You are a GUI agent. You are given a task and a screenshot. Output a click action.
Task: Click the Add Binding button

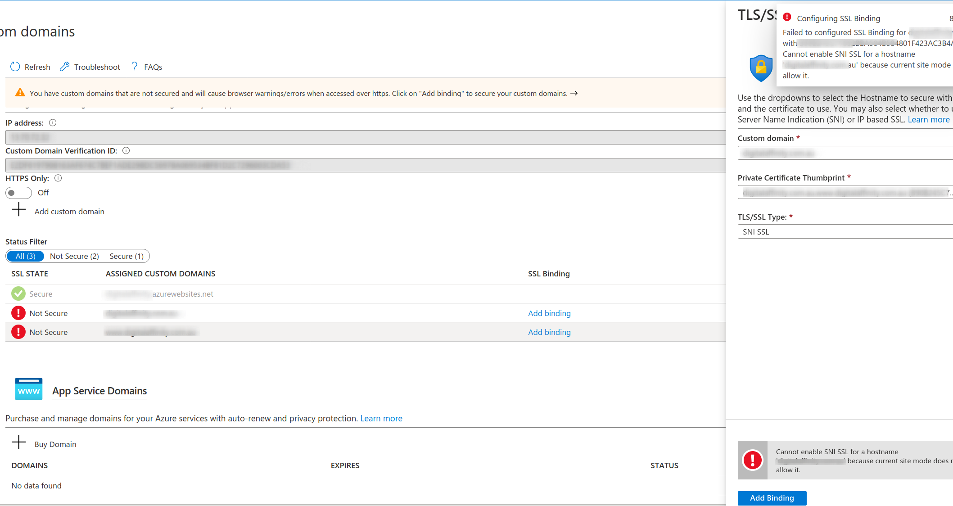tap(772, 498)
